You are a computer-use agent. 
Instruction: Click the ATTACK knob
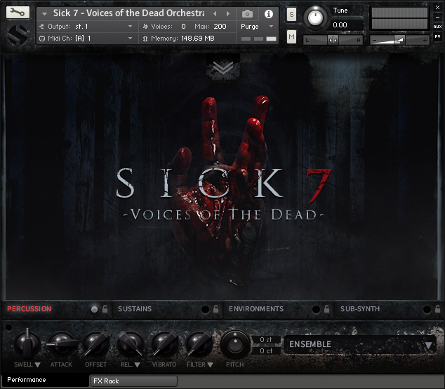[62, 344]
